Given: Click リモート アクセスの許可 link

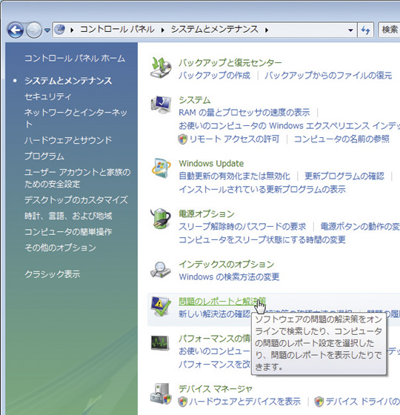Looking at the screenshot, I should (x=234, y=139).
